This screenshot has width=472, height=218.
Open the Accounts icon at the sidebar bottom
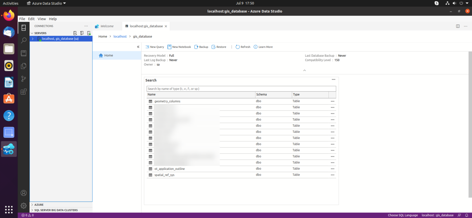point(24,193)
